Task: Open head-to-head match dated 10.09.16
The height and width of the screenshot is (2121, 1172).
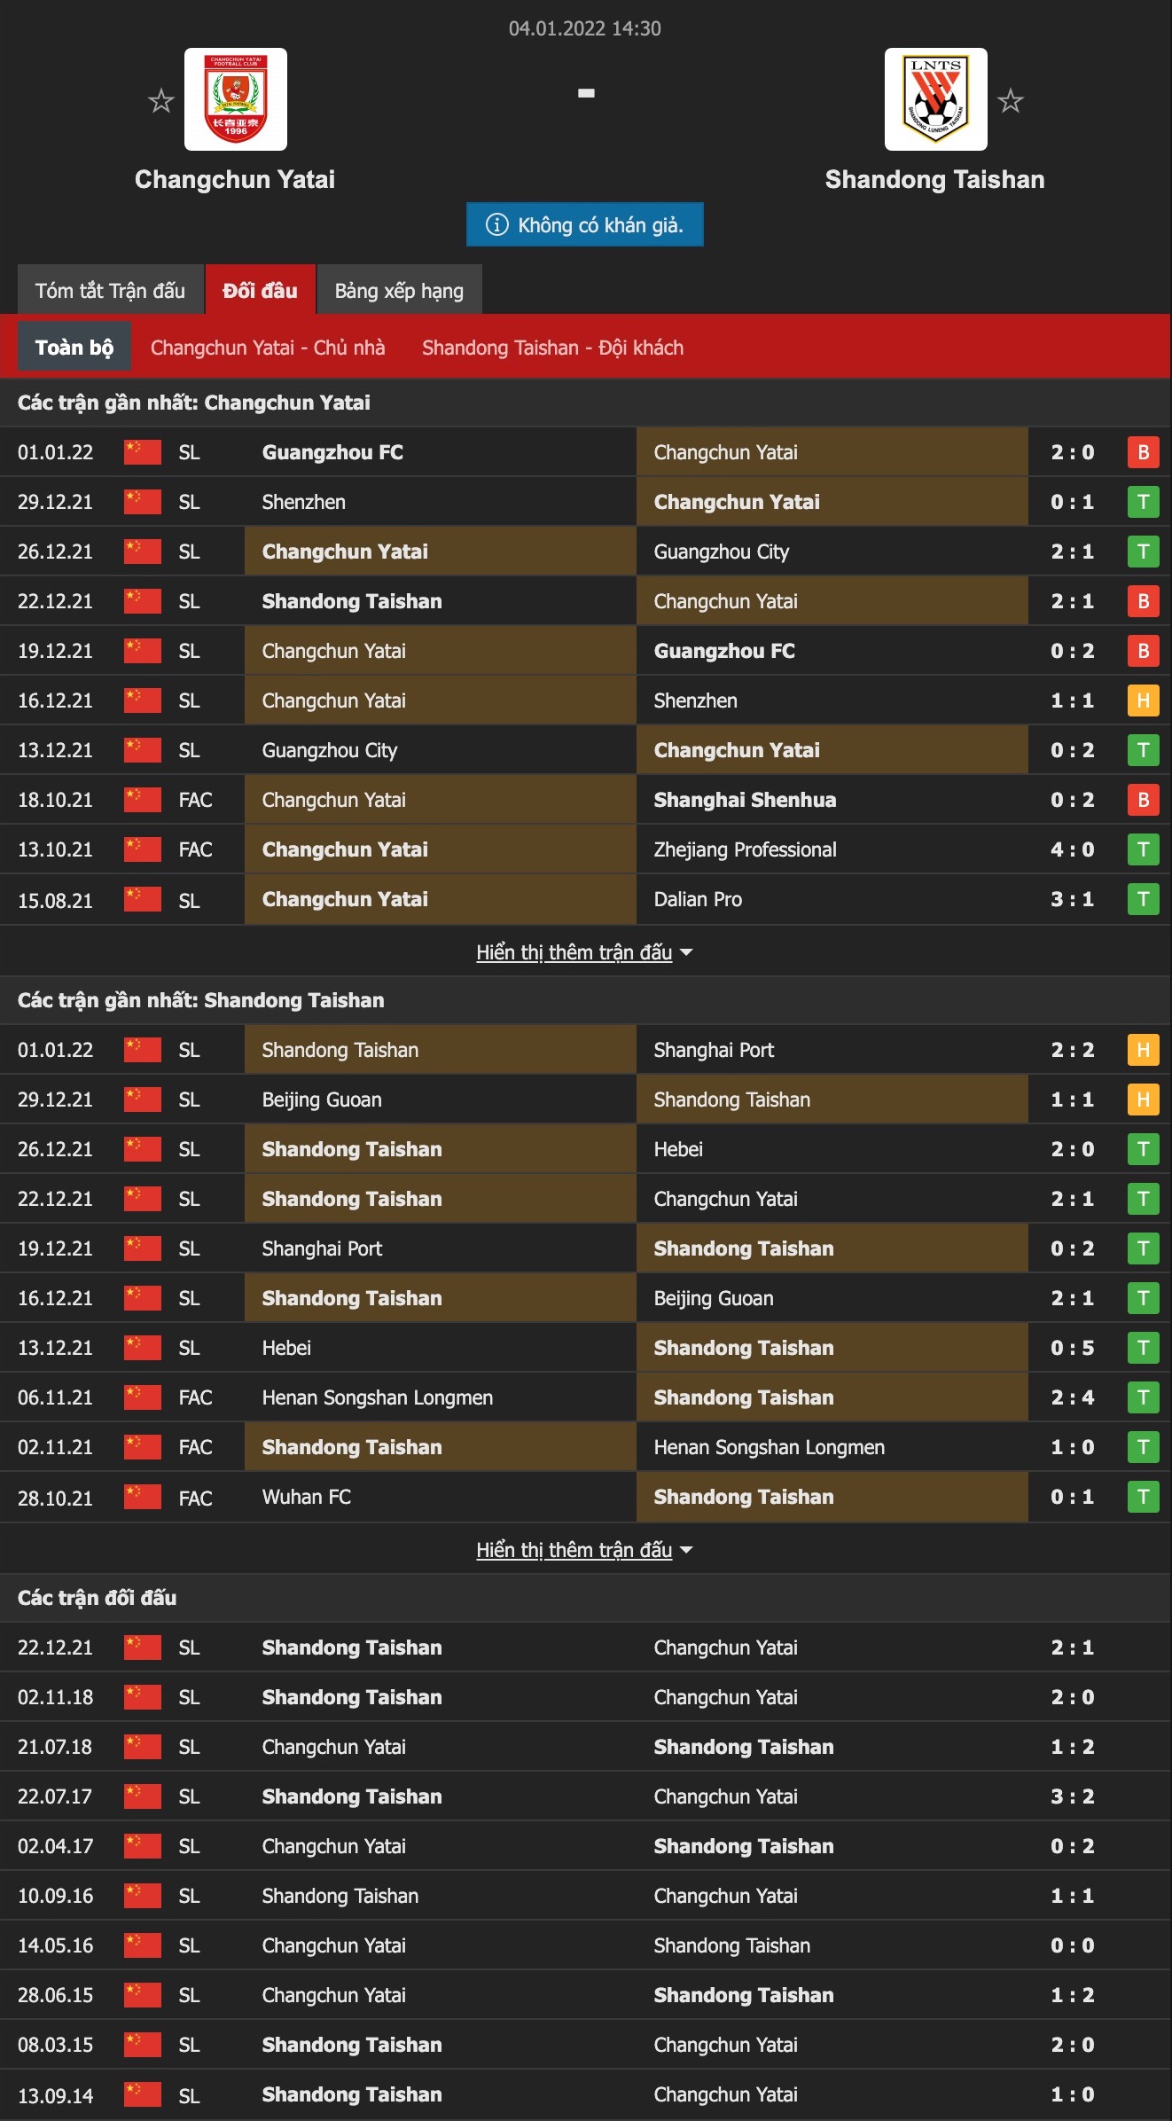Action: tap(585, 1896)
